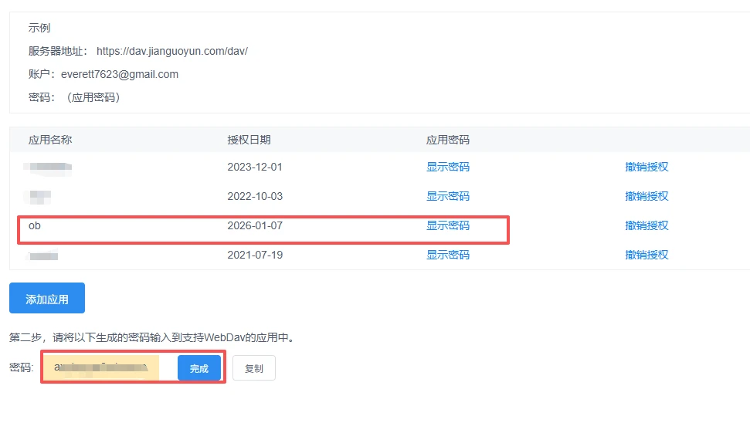
Task: Select the 2026-01-07 date cell
Action: point(255,225)
